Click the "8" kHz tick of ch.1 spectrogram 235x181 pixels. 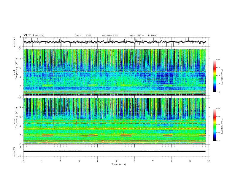click(x=21, y=59)
